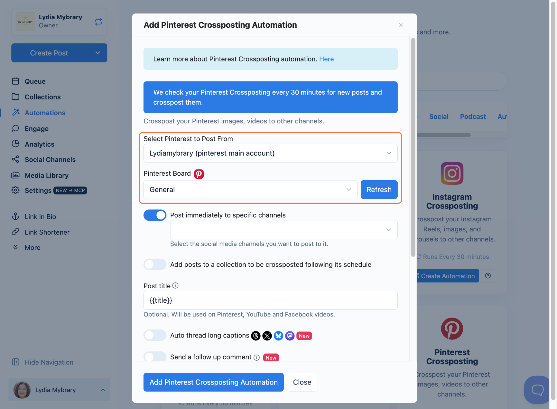
Task: Click the workspace switch arrows icon
Action: coord(98,22)
